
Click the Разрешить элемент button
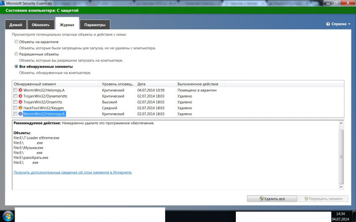tap(323, 198)
